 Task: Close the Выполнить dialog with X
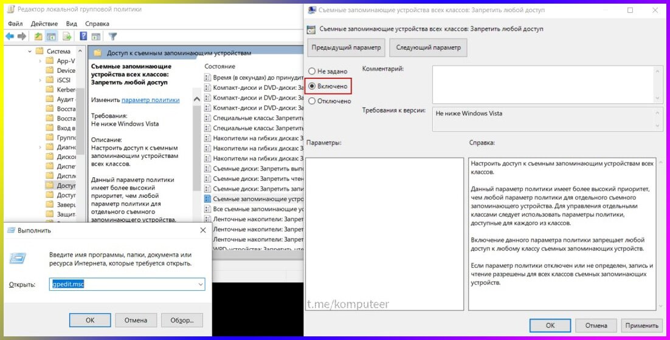click(x=203, y=230)
